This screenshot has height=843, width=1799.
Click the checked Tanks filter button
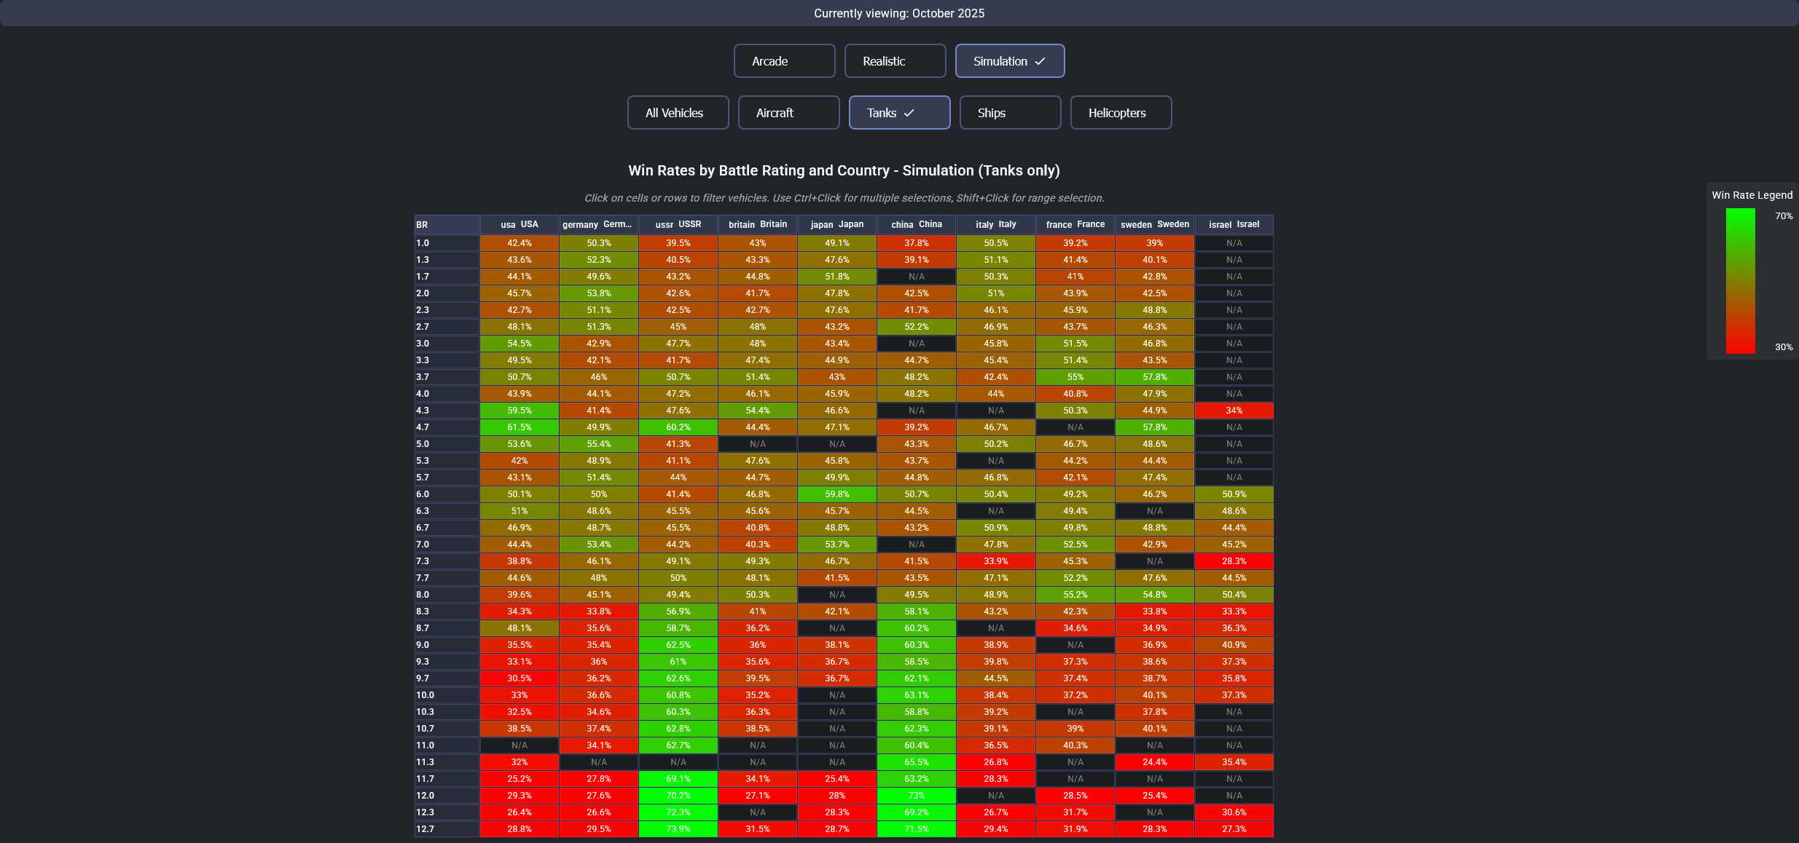point(899,113)
